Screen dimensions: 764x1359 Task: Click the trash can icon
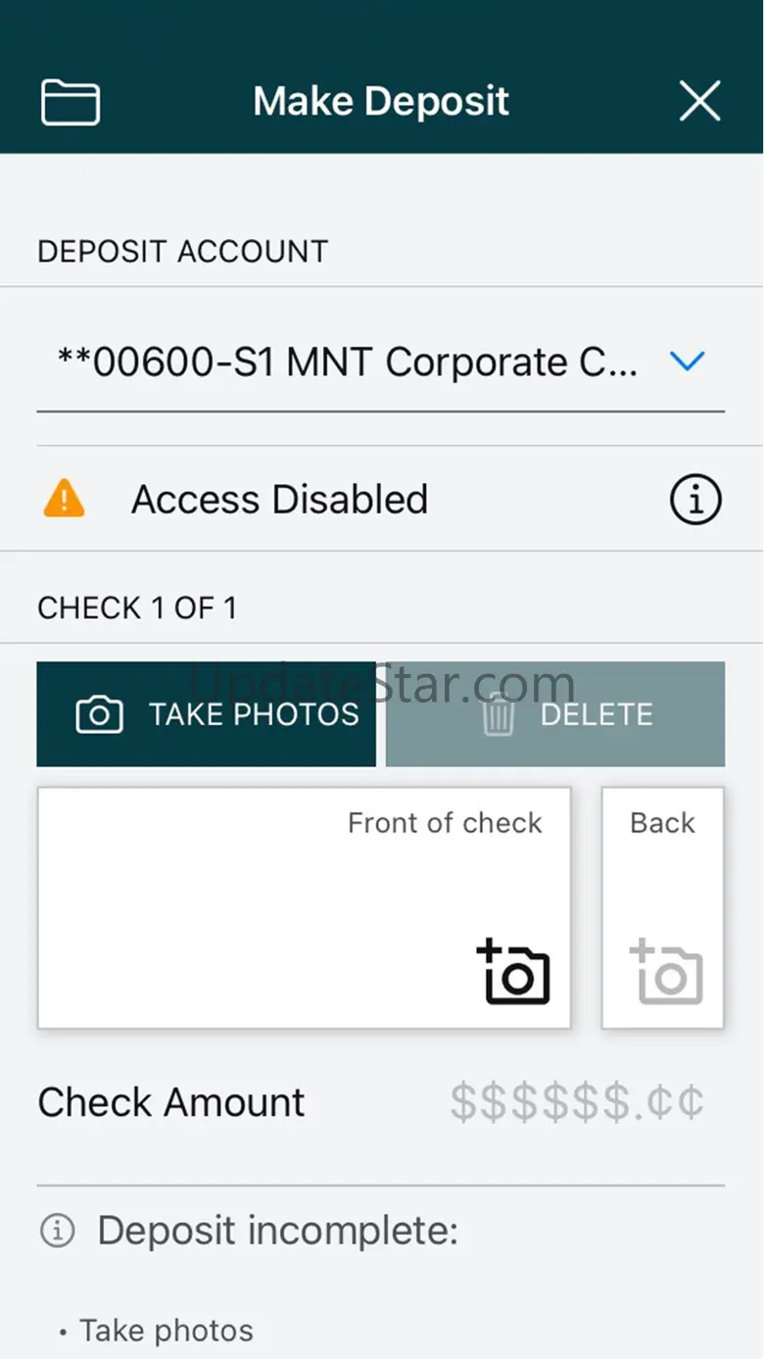pos(499,715)
